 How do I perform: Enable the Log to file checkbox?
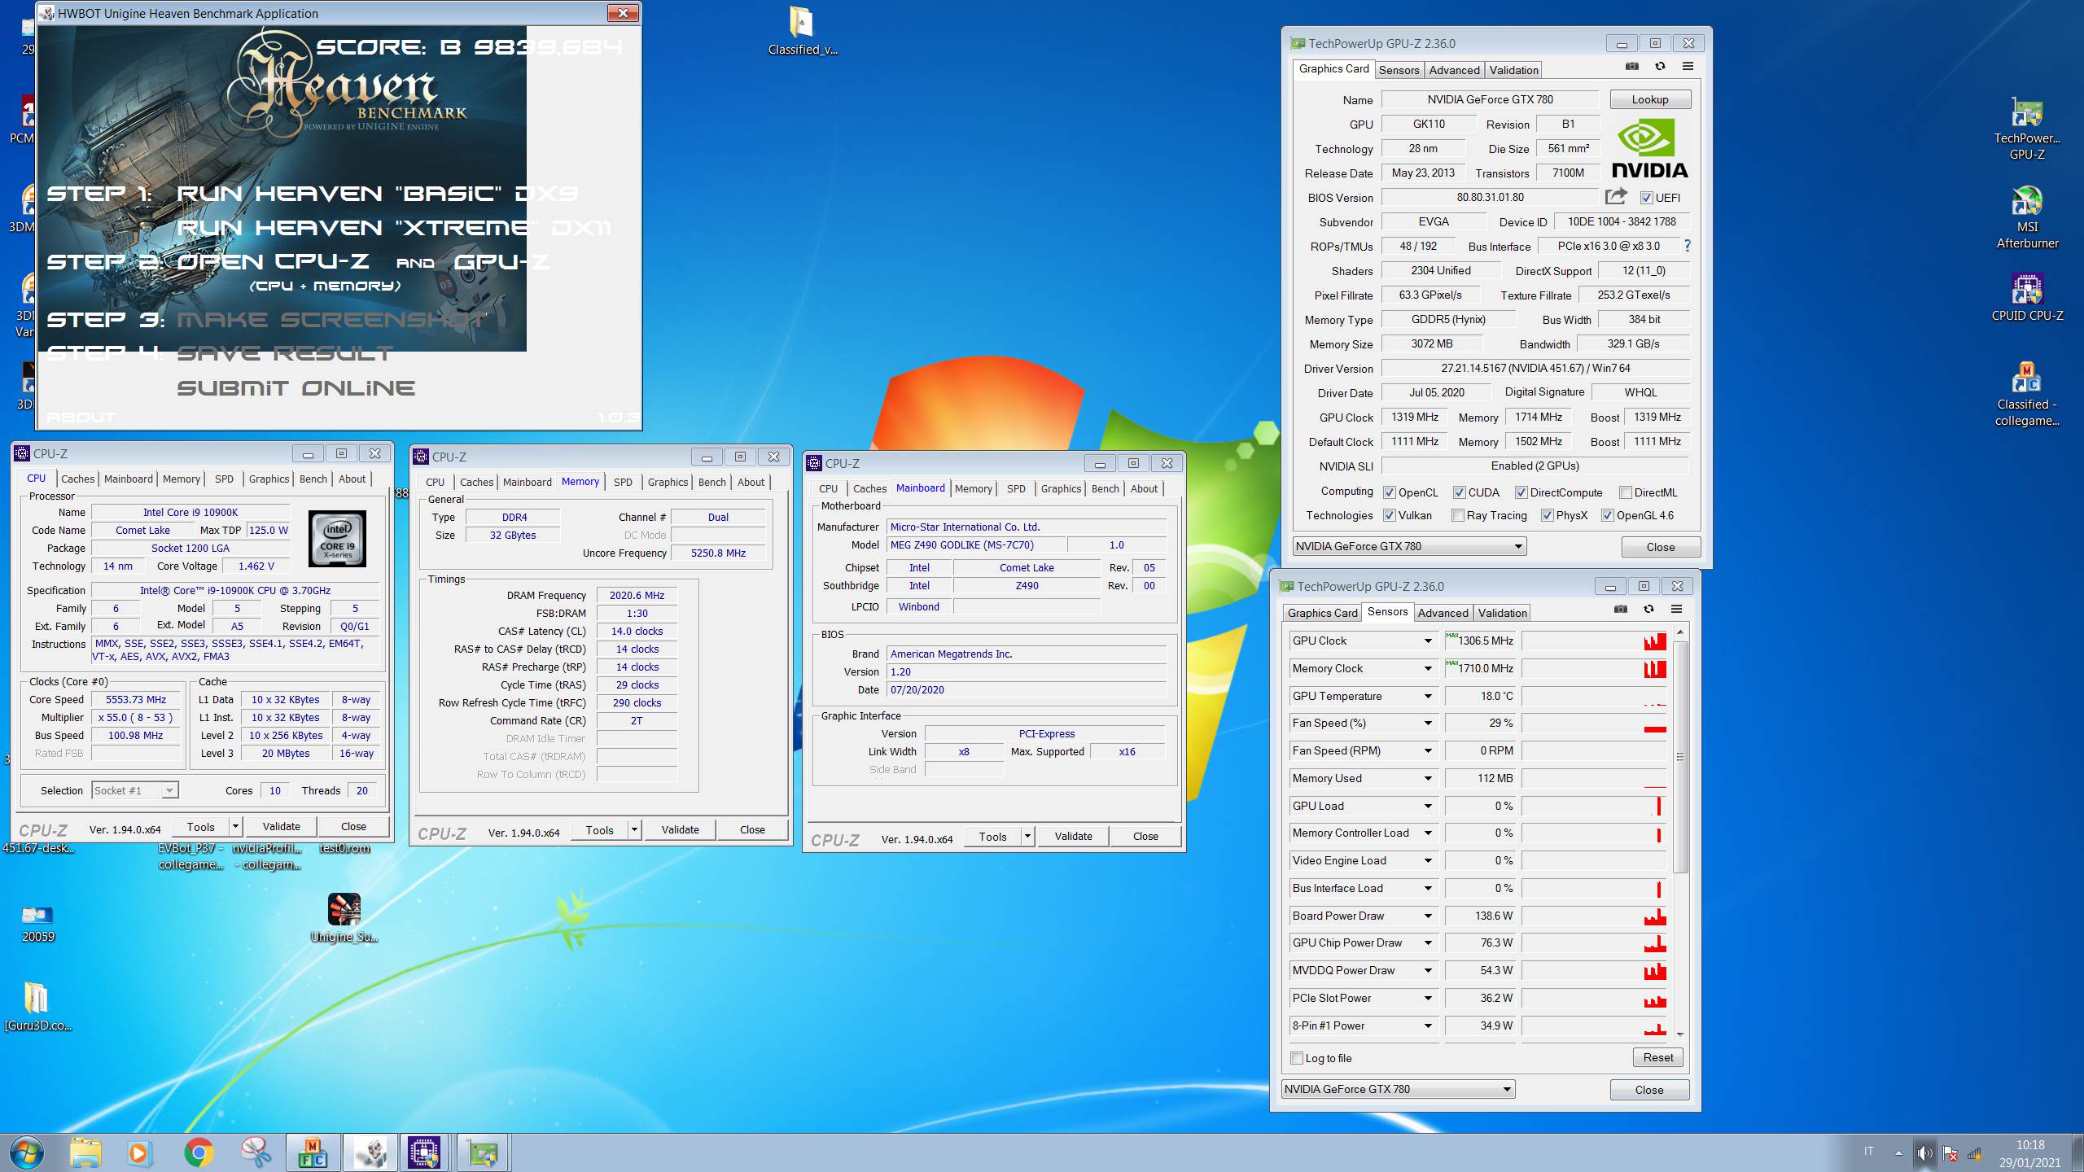pos(1297,1058)
